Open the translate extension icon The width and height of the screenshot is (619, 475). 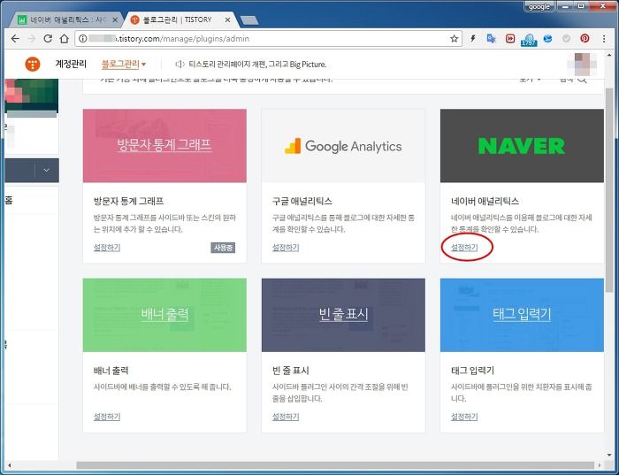[x=491, y=39]
